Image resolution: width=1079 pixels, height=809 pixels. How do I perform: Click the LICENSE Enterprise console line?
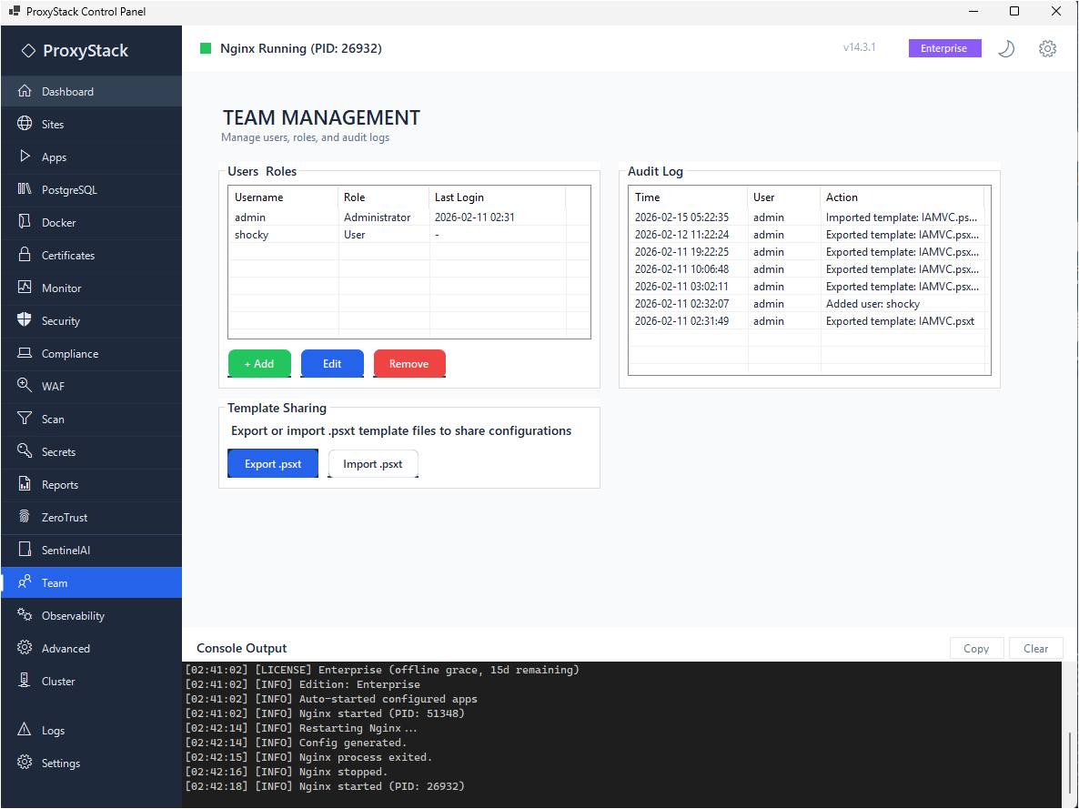pos(382,669)
